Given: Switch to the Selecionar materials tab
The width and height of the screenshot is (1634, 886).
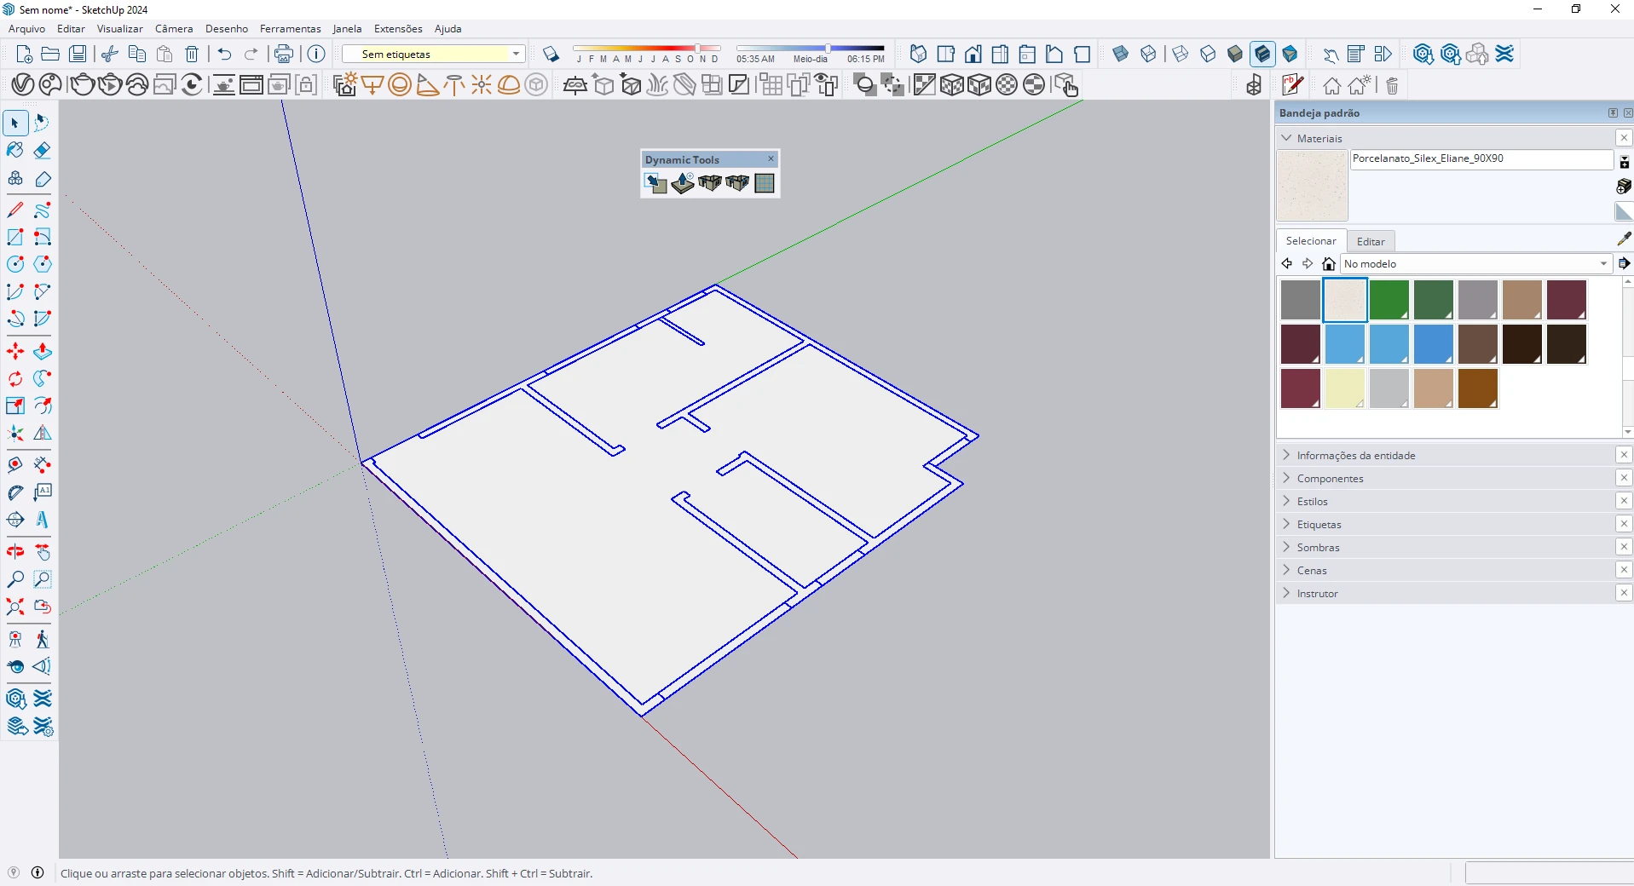Looking at the screenshot, I should 1311,241.
